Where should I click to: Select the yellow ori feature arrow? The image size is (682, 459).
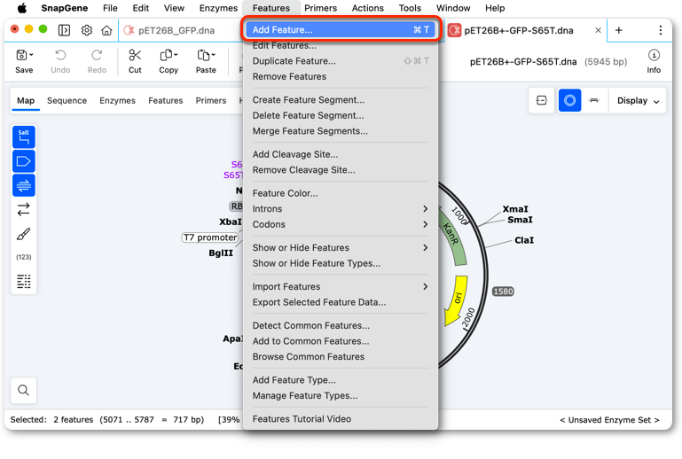(x=457, y=300)
